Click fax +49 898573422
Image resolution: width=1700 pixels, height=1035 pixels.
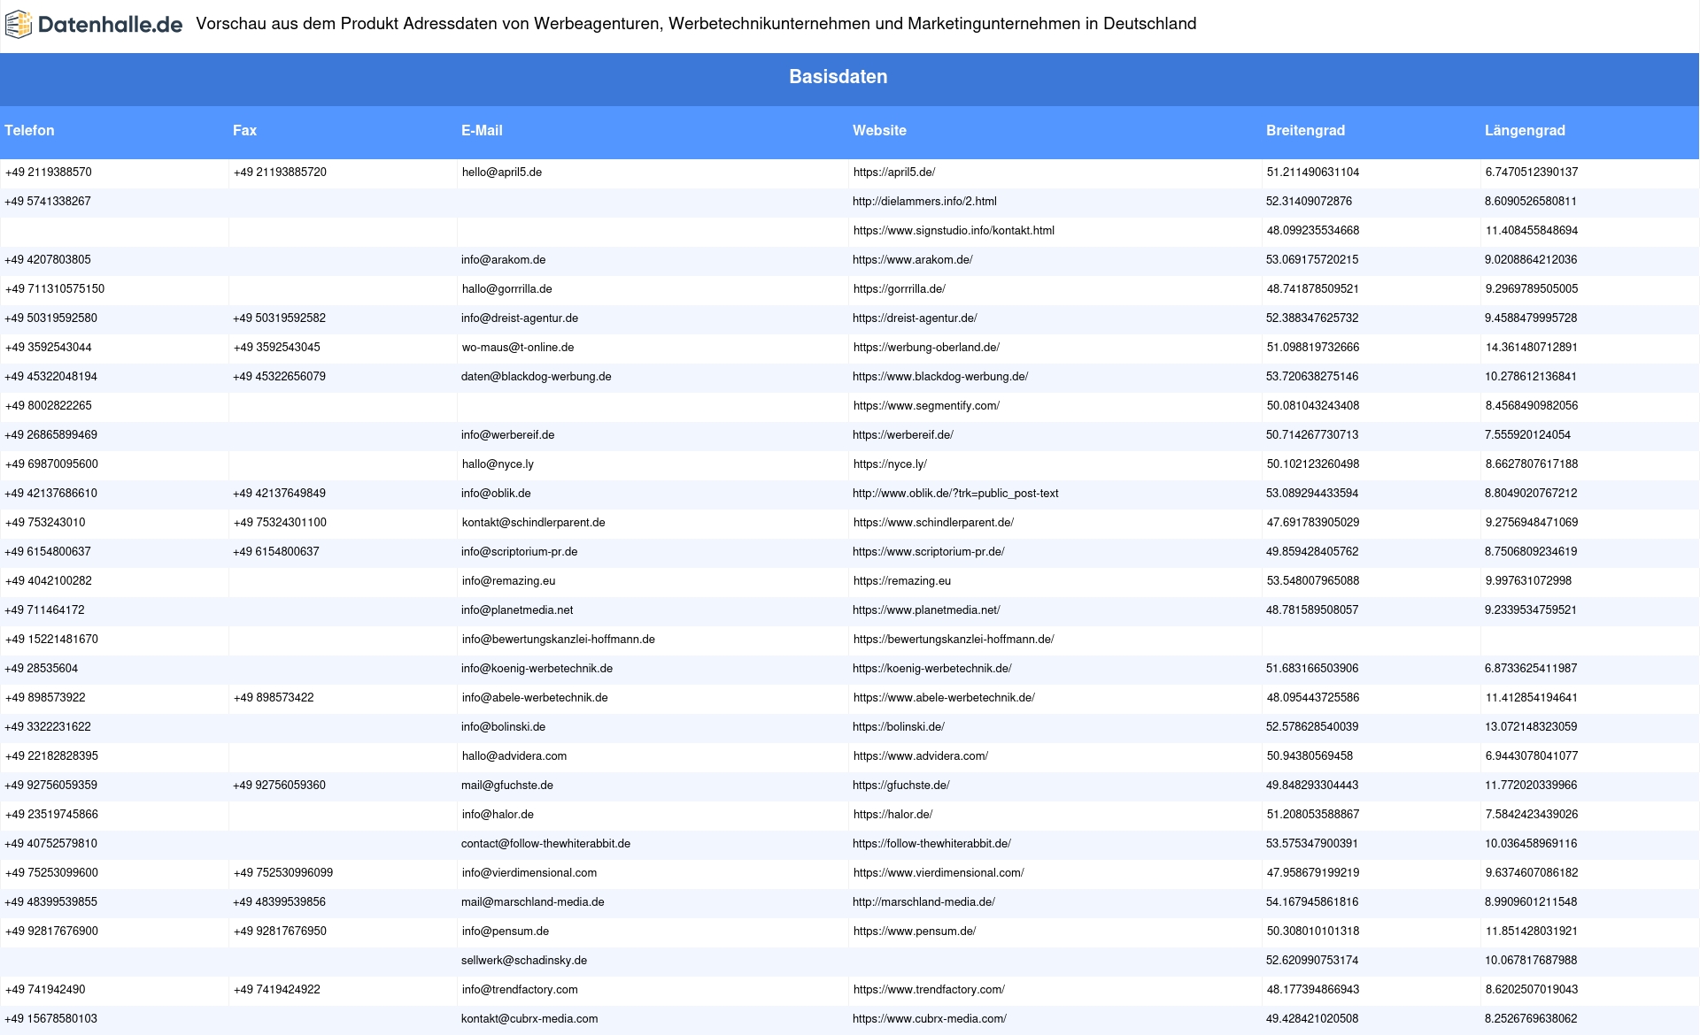pyautogui.click(x=274, y=698)
